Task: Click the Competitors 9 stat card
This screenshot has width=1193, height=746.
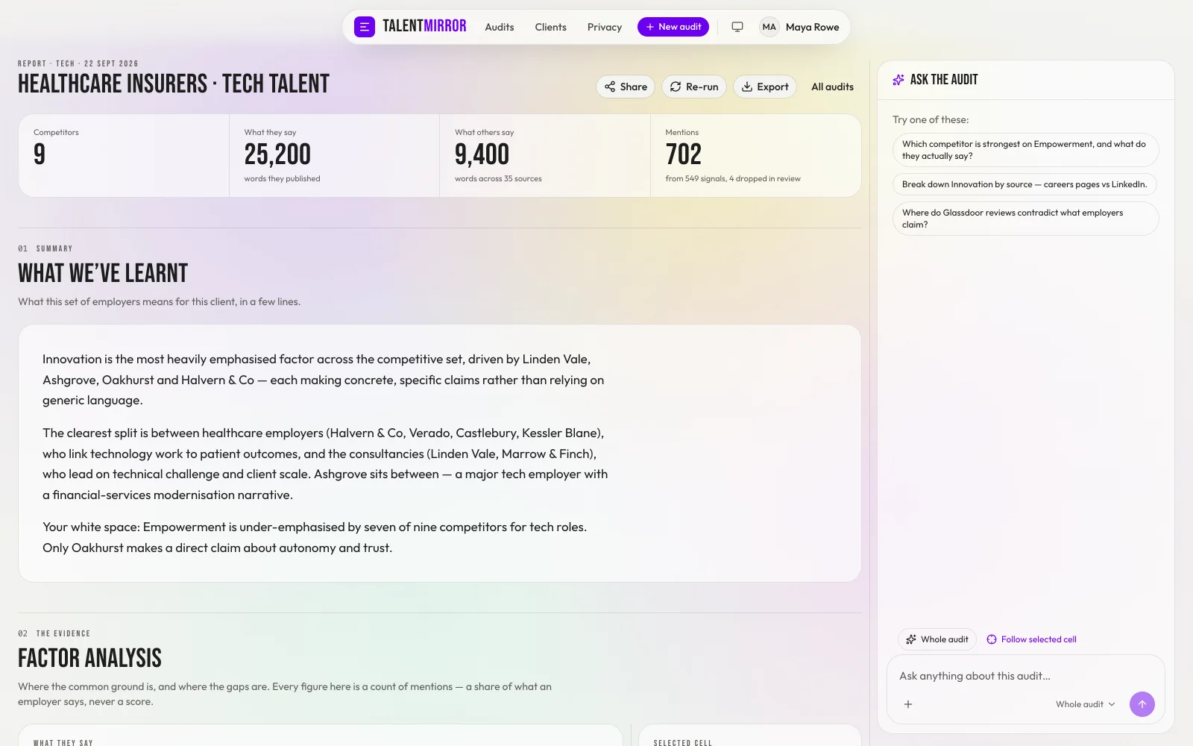Action: (x=124, y=155)
